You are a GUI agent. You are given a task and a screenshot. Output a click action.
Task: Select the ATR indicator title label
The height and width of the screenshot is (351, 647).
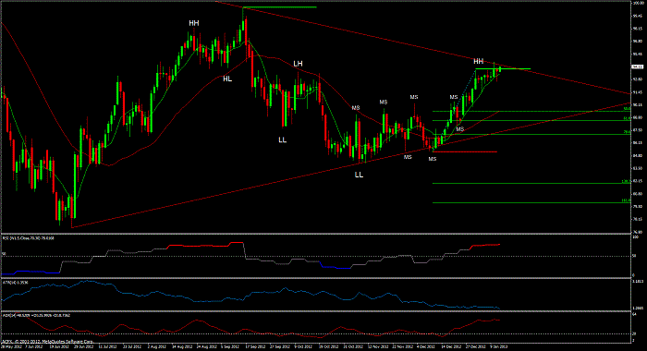pos(16,283)
